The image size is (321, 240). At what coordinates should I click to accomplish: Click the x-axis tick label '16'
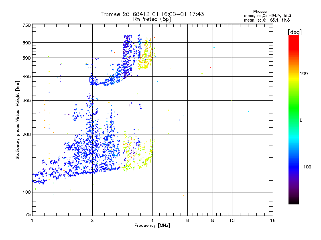tap(273, 220)
